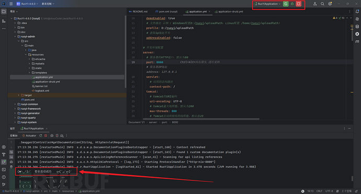
Task: Toggle soft-wrap in console gutter
Action: click(12, 152)
